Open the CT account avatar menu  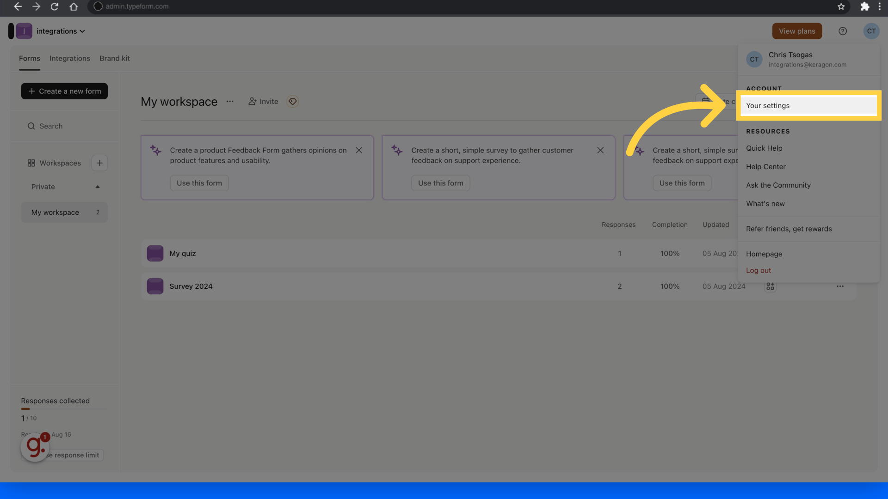(x=871, y=31)
